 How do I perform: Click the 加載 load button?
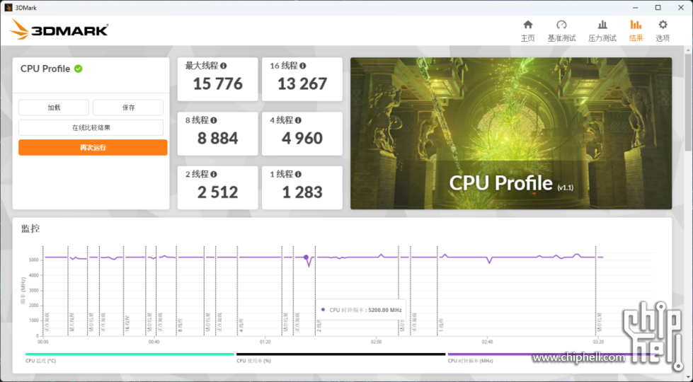54,108
